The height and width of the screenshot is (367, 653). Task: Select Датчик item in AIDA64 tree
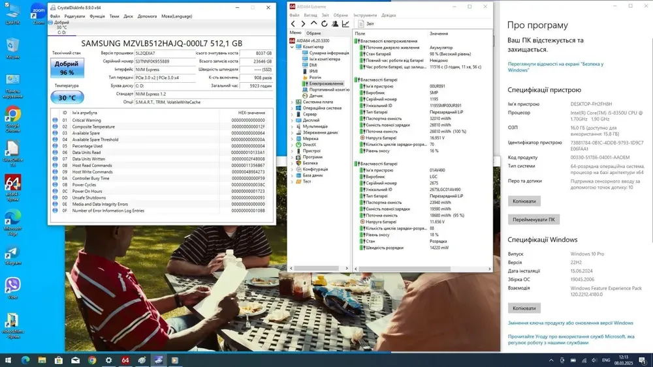(315, 96)
